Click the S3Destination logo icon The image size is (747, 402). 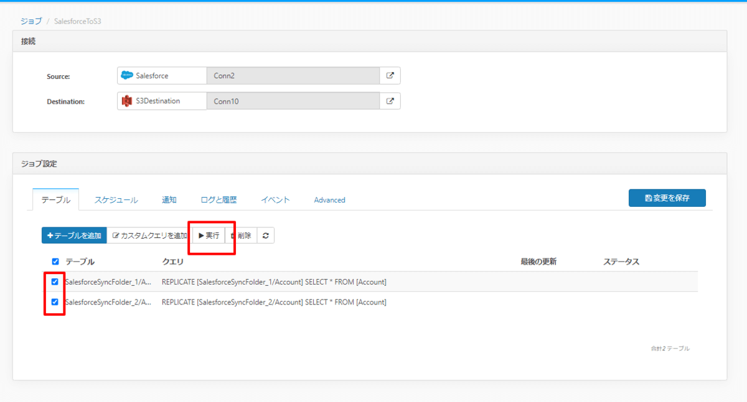coord(127,101)
